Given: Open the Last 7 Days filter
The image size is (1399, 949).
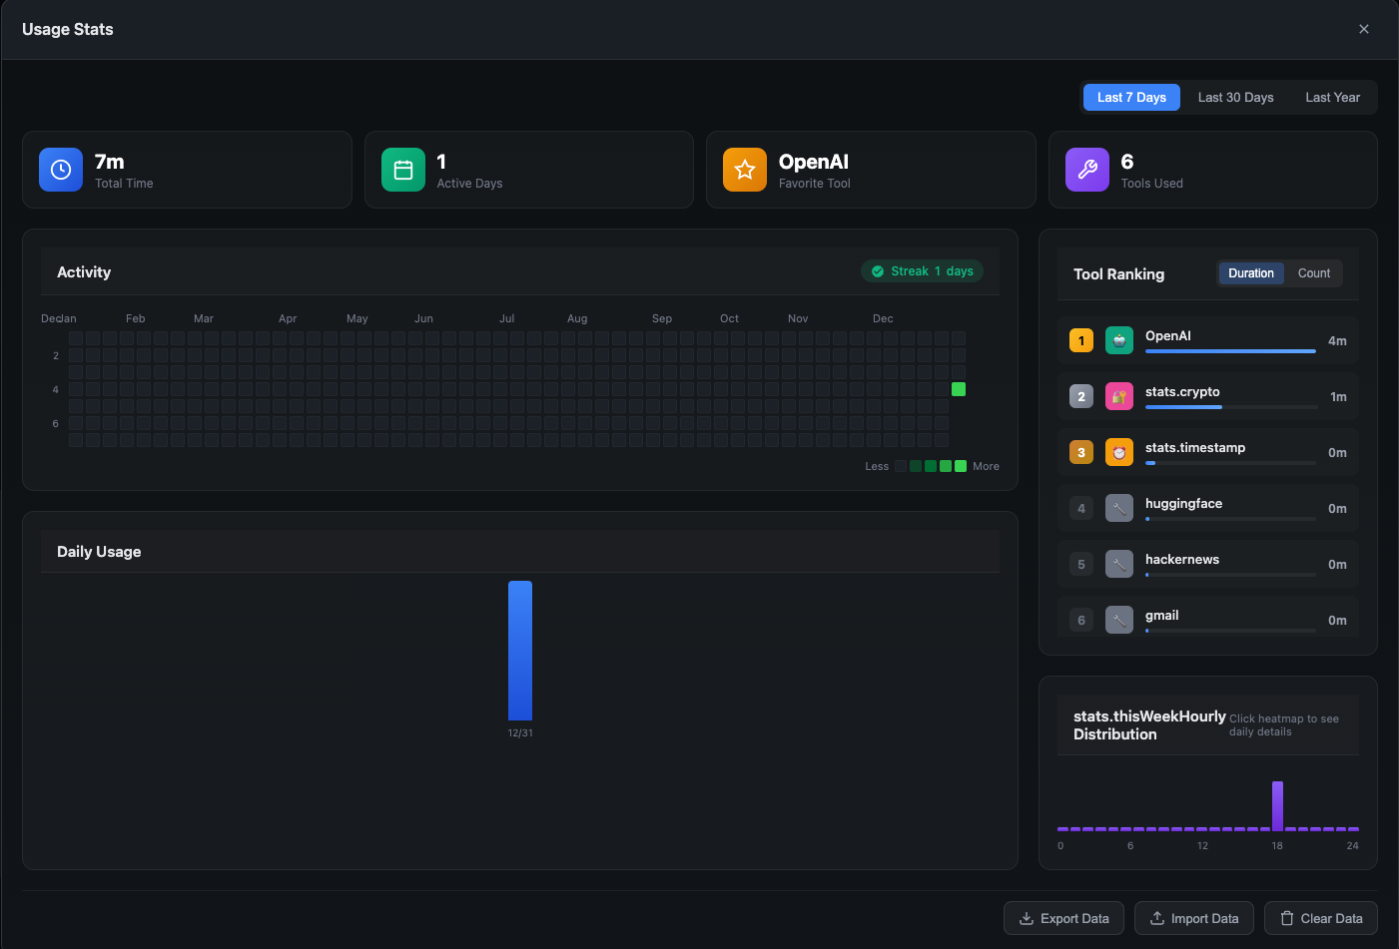Looking at the screenshot, I should 1130,97.
